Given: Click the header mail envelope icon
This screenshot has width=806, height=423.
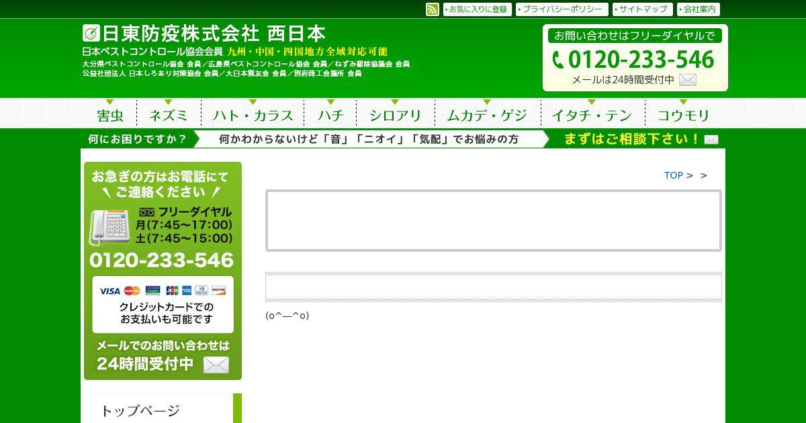Looking at the screenshot, I should pos(688,80).
